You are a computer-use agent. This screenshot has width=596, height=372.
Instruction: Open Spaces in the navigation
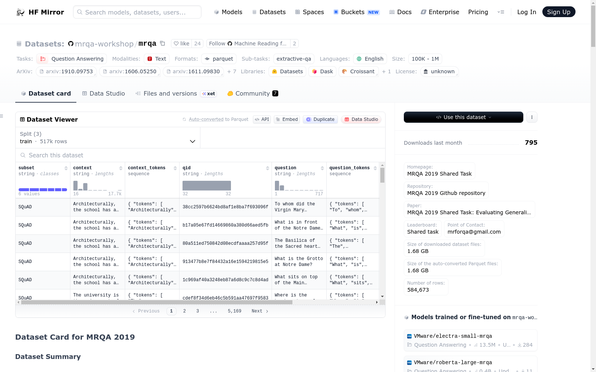[x=309, y=12]
